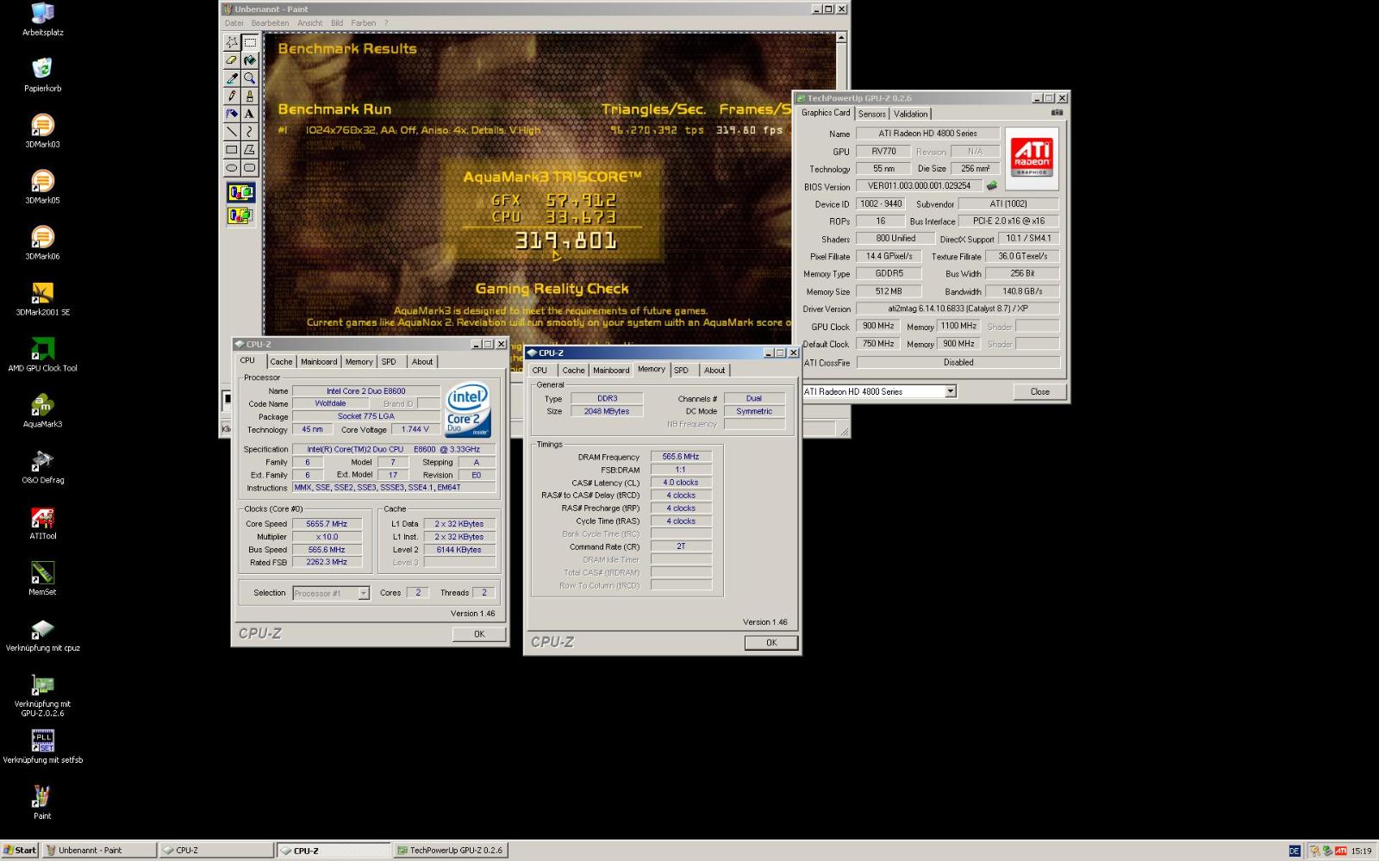Select the MemSet desktop icon
Viewport: 1379px width, 861px height.
[x=42, y=579]
